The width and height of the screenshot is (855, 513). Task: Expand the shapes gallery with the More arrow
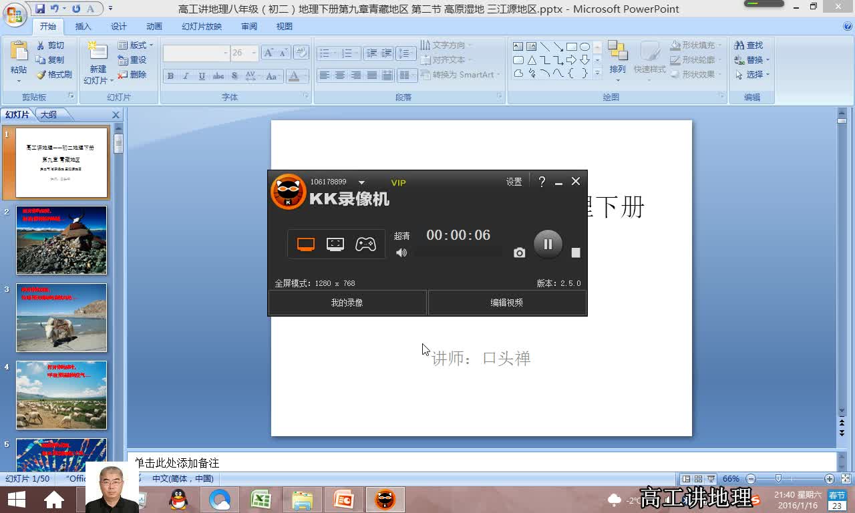point(598,73)
